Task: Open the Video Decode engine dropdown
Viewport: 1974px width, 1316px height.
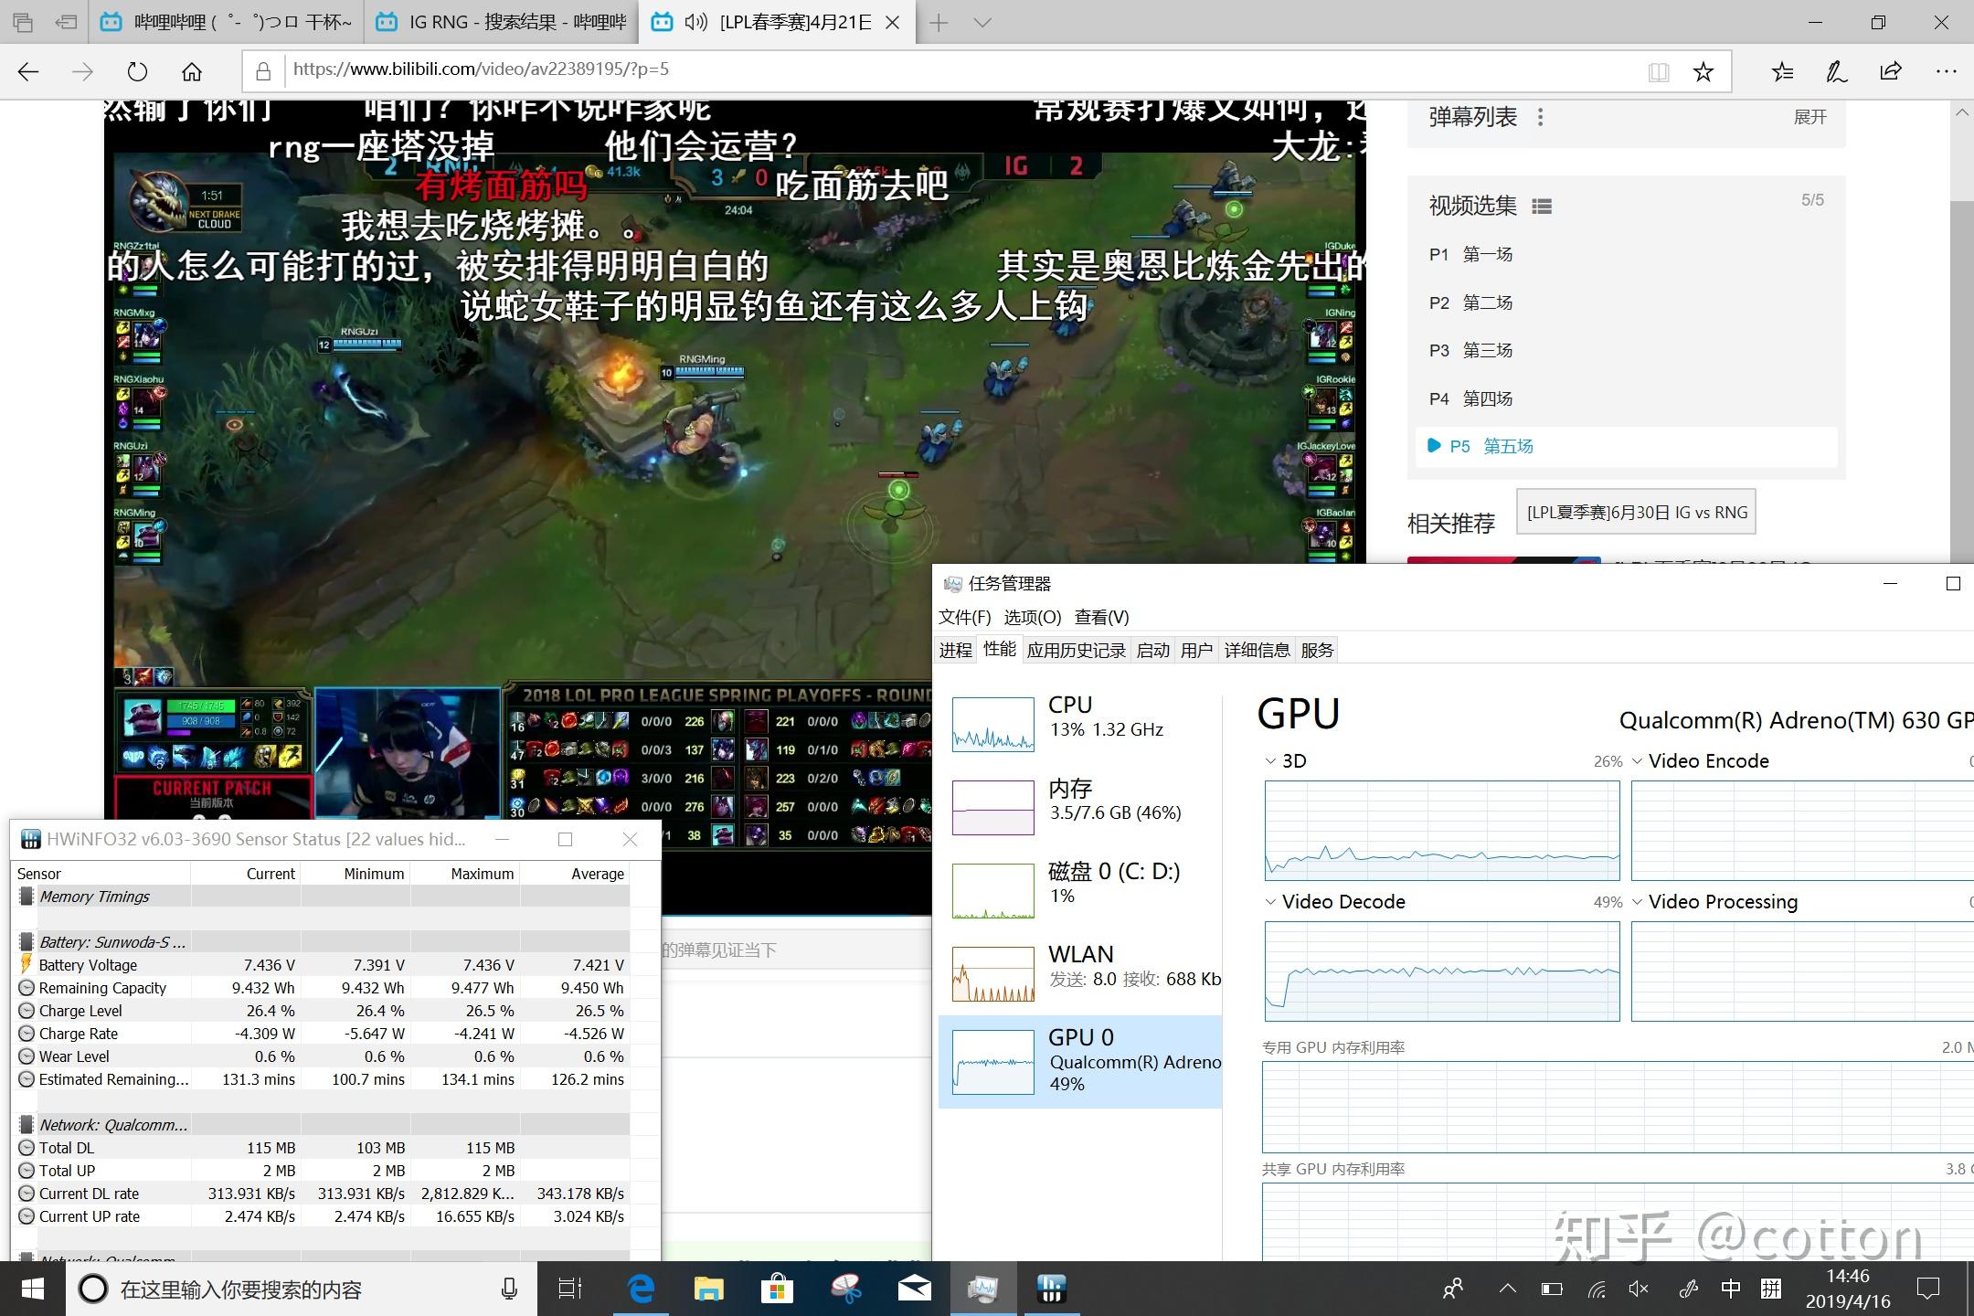Action: 1270,901
